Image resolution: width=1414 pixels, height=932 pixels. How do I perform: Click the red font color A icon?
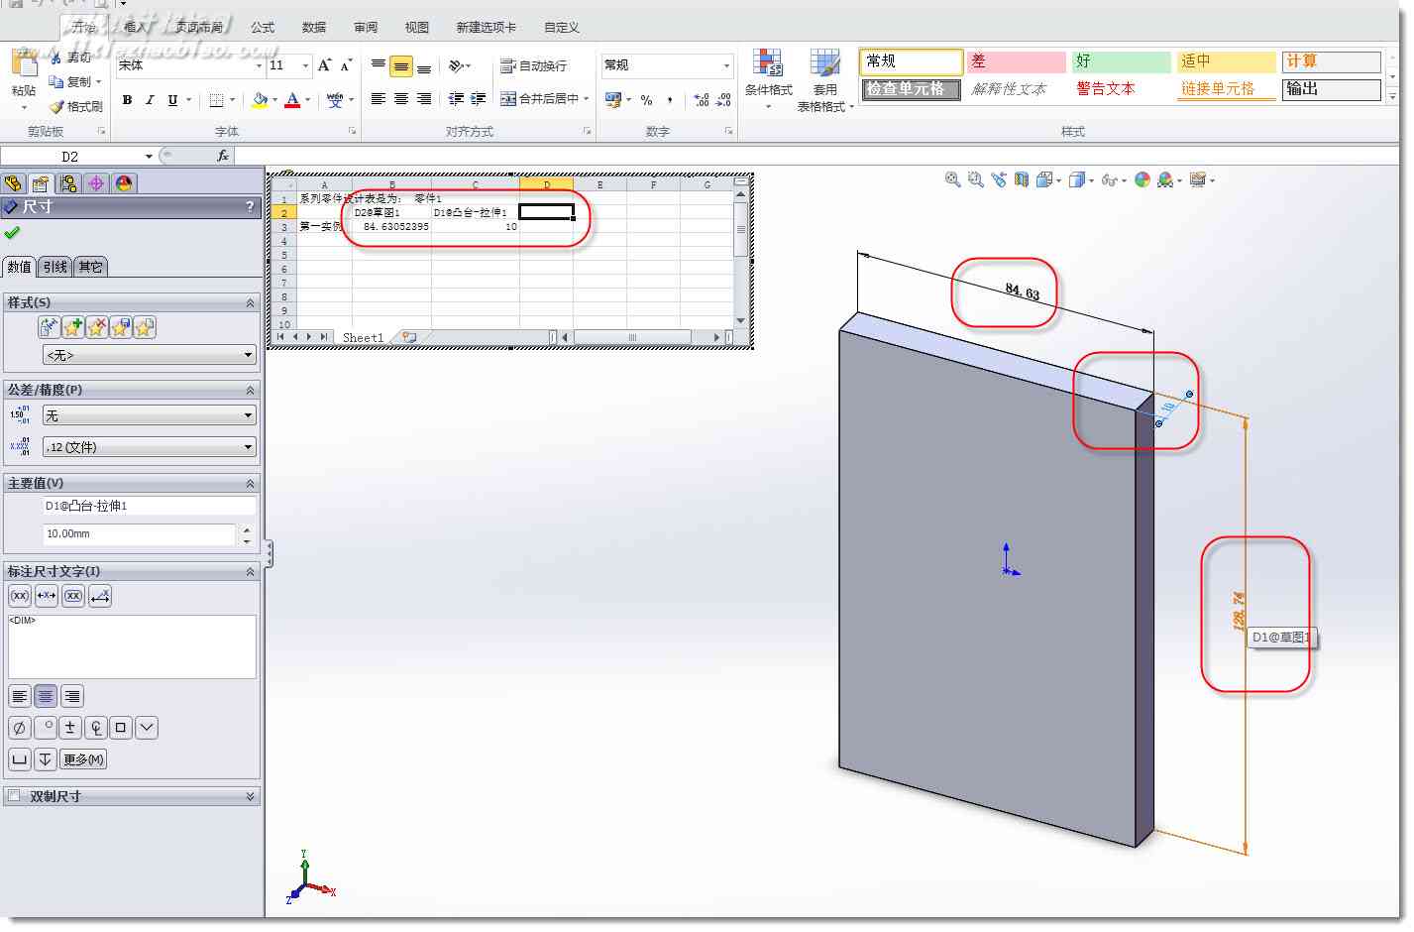click(292, 99)
